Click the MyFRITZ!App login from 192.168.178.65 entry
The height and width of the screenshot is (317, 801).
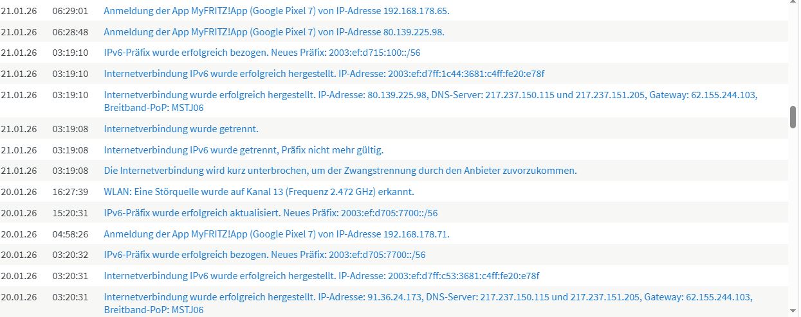[x=277, y=11]
